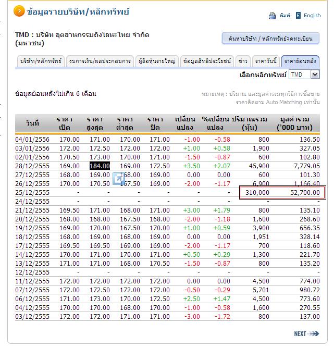Image resolution: width=334 pixels, height=348 pixels.
Task: Go to the ข่าว tab
Action: click(243, 61)
